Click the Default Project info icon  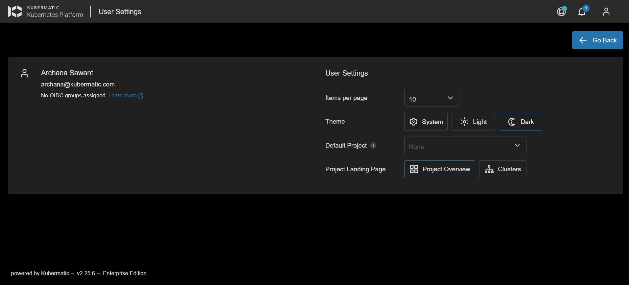click(x=373, y=146)
